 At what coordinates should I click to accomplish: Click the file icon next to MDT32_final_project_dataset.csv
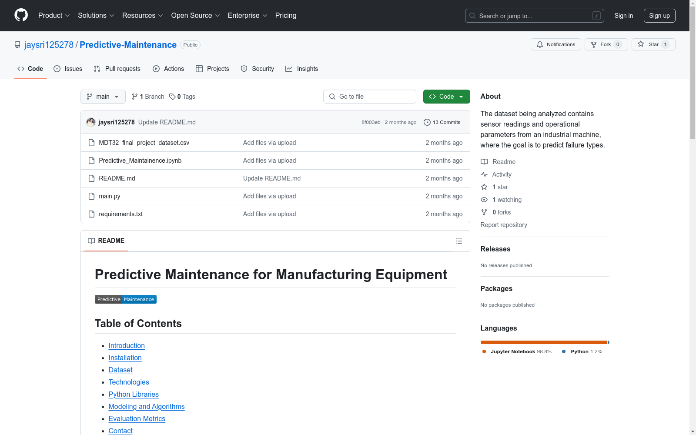(91, 143)
